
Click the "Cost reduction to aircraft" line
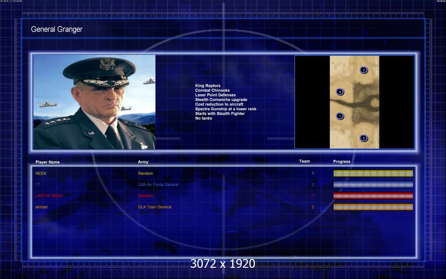pyautogui.click(x=219, y=104)
